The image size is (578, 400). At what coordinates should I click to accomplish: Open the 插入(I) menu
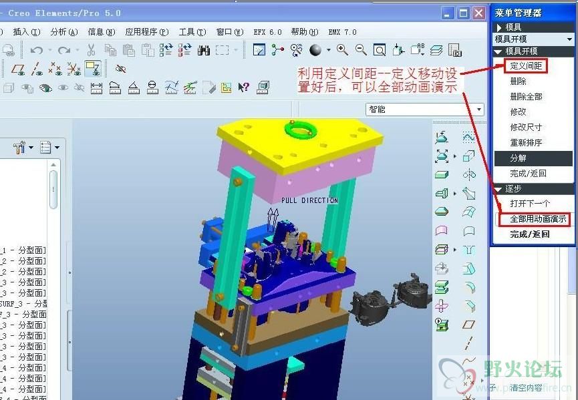point(27,32)
